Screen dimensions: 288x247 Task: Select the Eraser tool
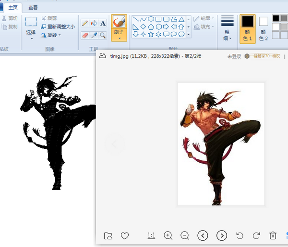(x=85, y=35)
